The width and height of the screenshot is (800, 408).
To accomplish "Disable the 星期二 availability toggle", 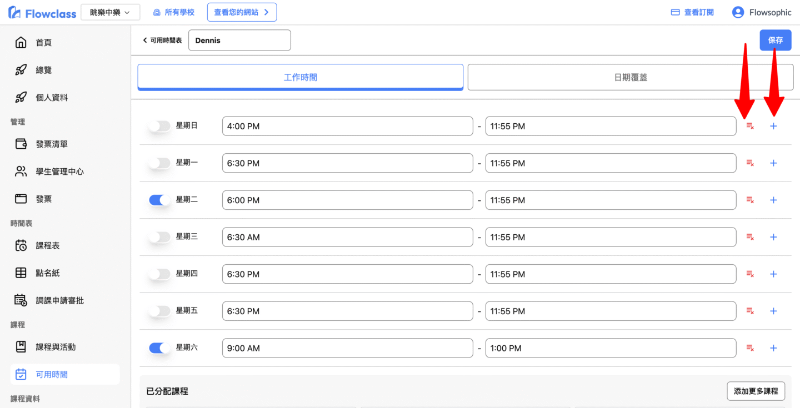I will (x=159, y=200).
